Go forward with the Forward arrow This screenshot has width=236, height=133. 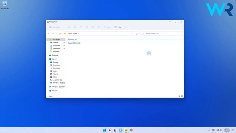pos(53,34)
